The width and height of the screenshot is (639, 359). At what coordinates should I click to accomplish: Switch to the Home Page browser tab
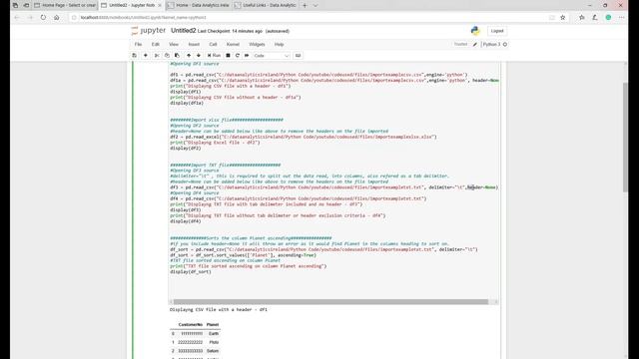(x=65, y=5)
